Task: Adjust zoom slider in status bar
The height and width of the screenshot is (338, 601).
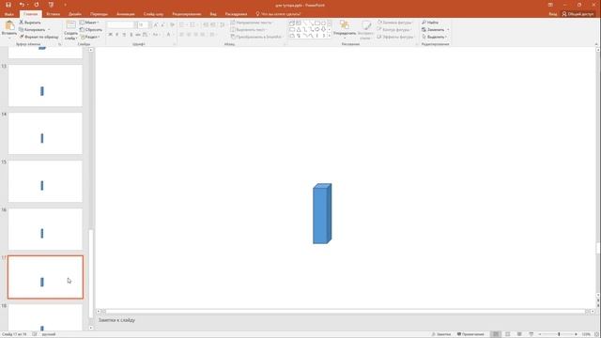Action: [x=558, y=334]
